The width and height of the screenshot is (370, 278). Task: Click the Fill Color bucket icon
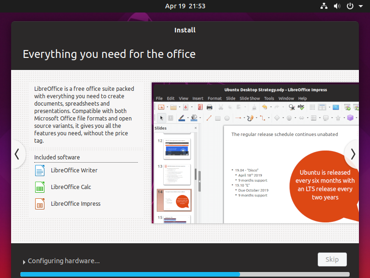point(194,118)
